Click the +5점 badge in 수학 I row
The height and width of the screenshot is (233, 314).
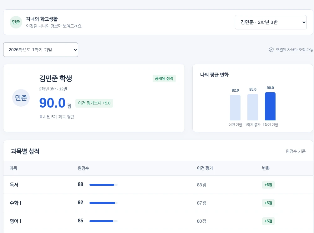click(268, 203)
